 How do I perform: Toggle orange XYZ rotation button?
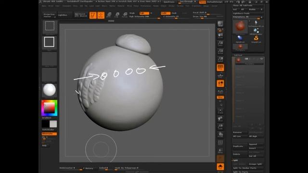[220, 97]
